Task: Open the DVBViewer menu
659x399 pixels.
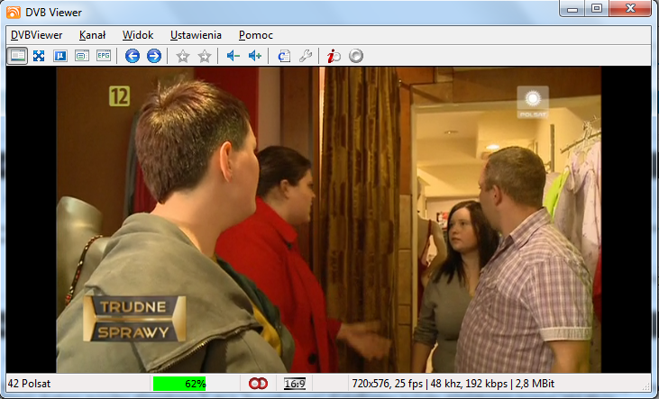Action: (37, 35)
